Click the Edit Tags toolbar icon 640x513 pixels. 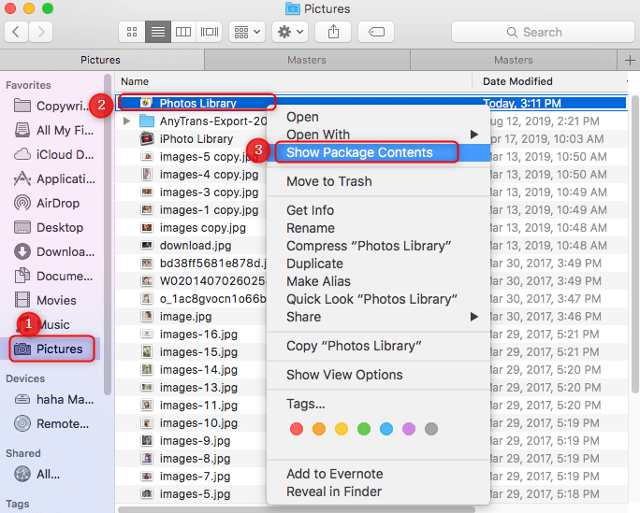point(375,32)
